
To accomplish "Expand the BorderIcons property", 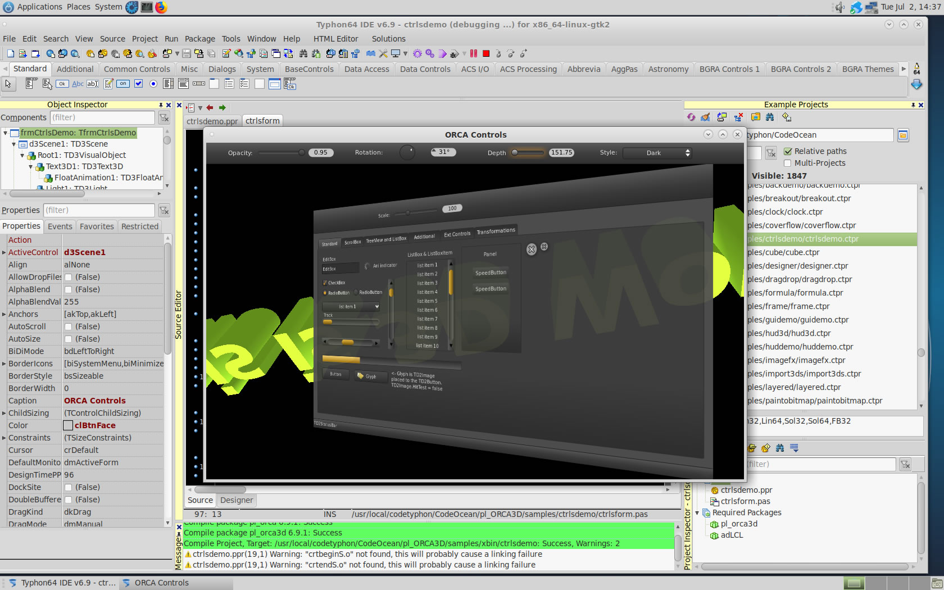I will (4, 364).
